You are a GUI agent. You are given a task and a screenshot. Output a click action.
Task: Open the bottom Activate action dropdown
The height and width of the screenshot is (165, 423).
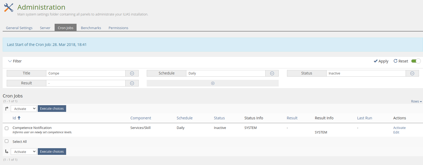click(24, 152)
